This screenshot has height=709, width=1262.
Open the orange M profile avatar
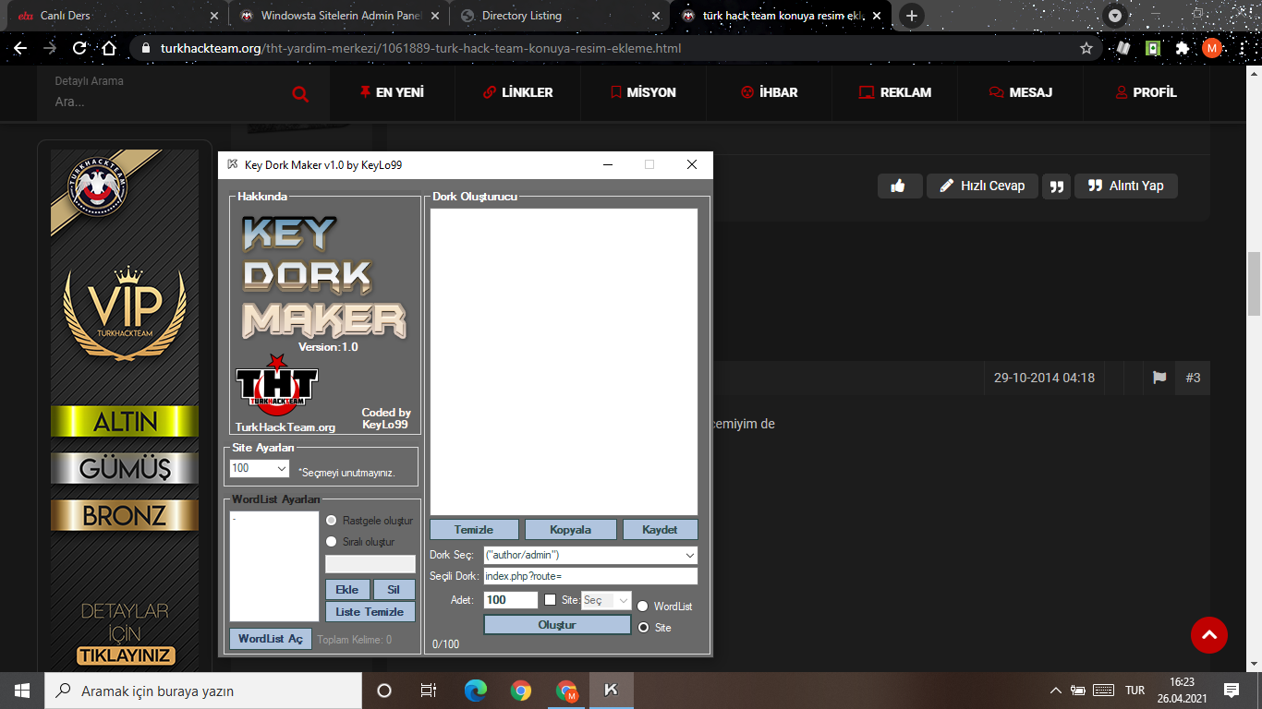click(1212, 48)
